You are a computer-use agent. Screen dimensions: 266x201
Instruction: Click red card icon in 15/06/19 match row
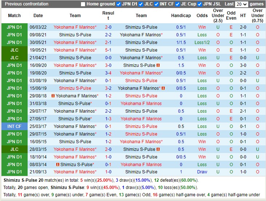click(x=163, y=88)
